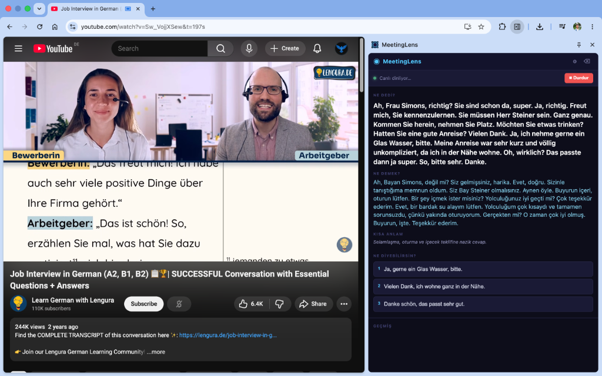Stop listening with the Durdur button
The width and height of the screenshot is (602, 376).
pyautogui.click(x=578, y=78)
